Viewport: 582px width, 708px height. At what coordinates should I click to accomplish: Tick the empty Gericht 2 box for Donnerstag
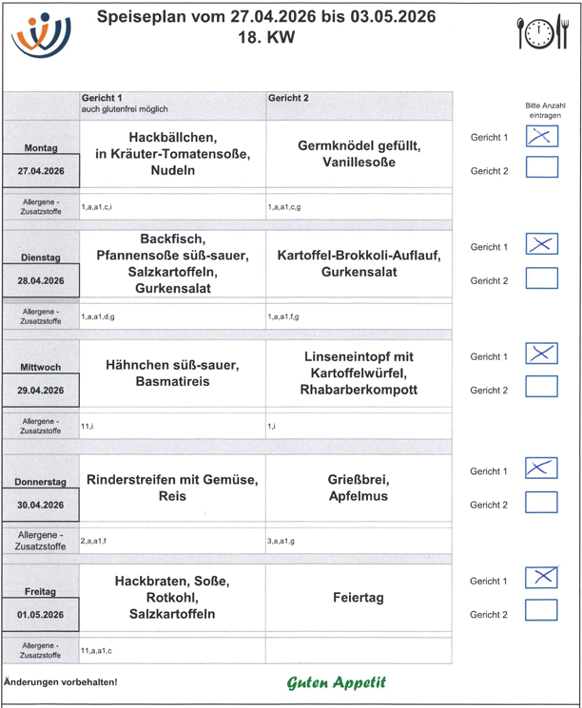(541, 502)
